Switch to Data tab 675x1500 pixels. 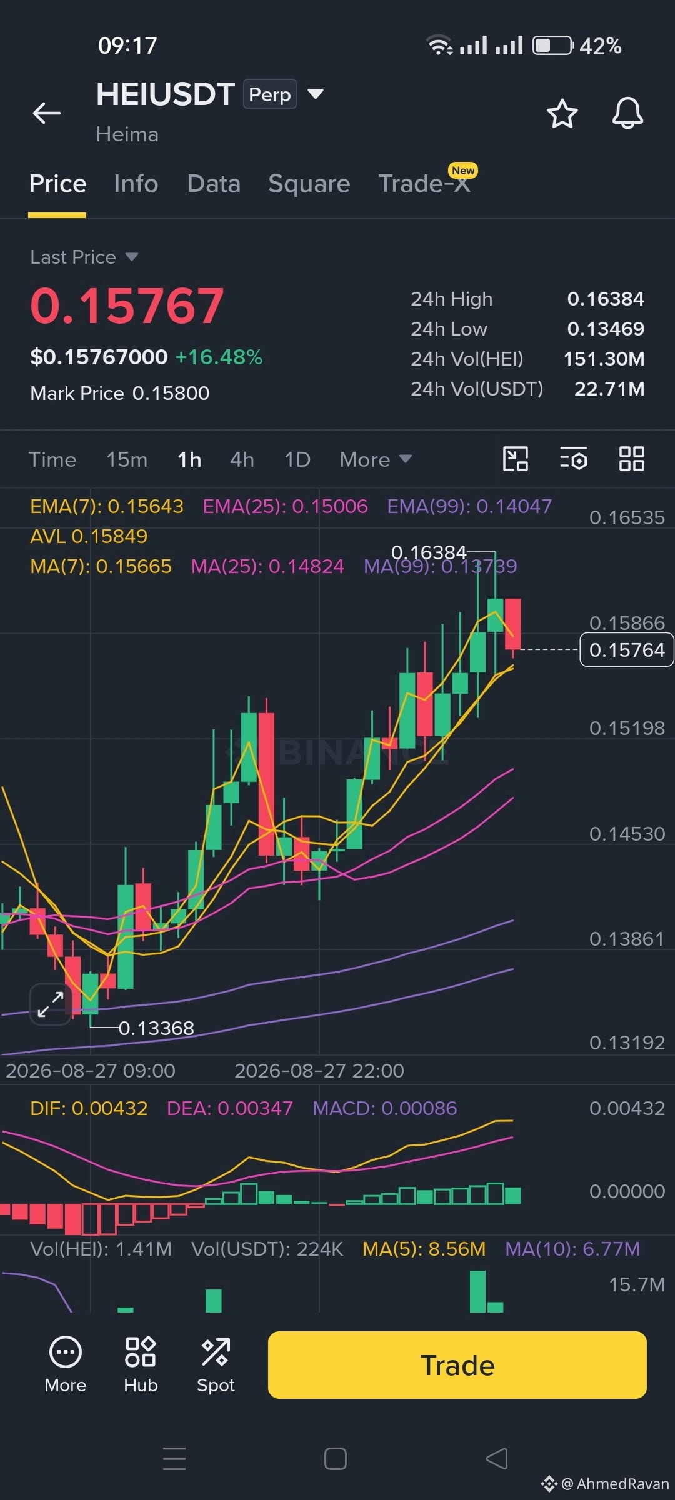click(x=214, y=184)
